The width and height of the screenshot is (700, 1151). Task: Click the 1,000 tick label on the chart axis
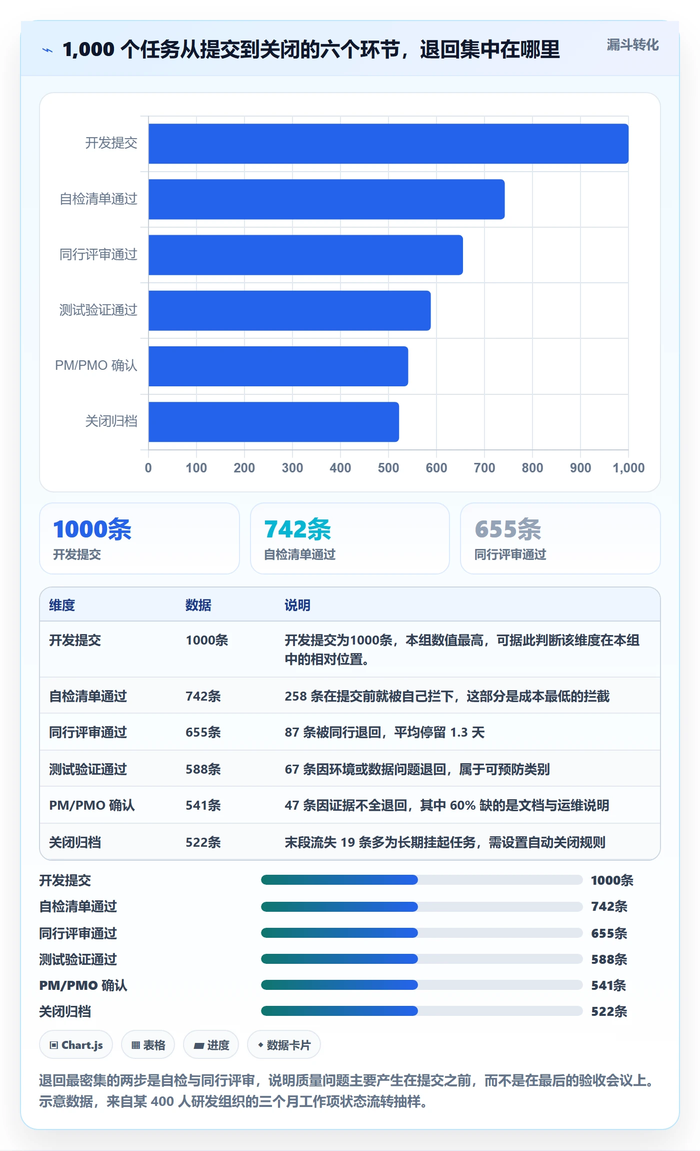tap(628, 468)
